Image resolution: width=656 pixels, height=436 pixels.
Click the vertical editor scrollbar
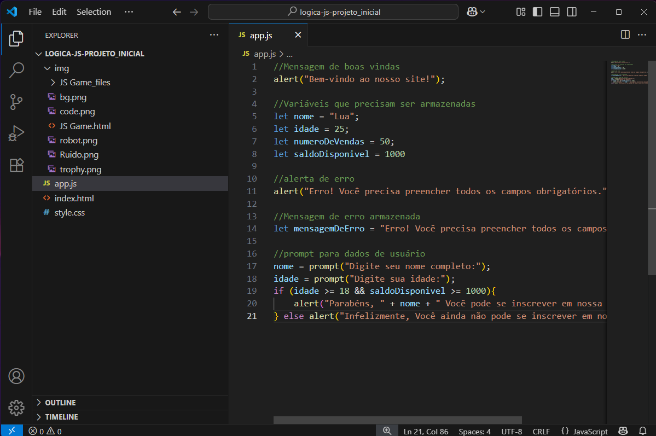point(652,167)
